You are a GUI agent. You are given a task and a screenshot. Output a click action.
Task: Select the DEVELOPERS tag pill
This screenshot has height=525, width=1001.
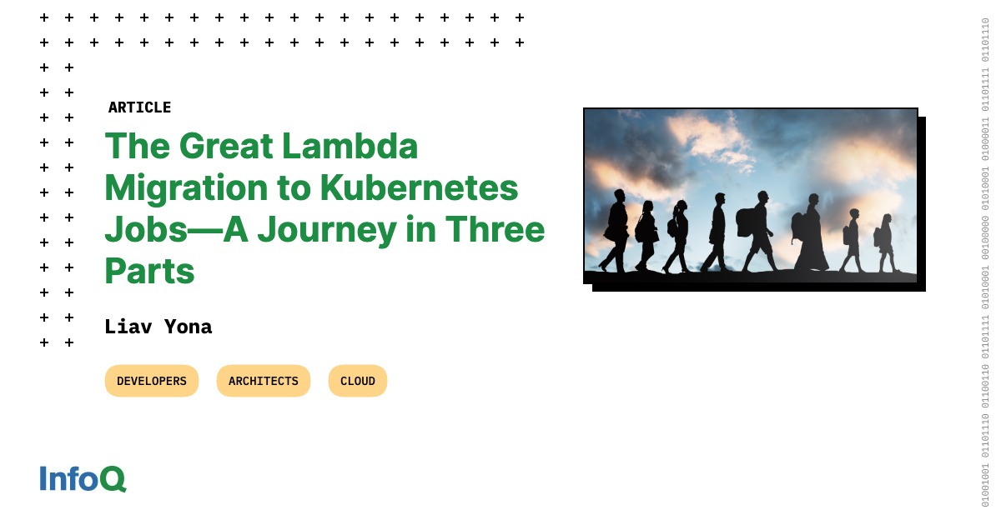point(152,381)
